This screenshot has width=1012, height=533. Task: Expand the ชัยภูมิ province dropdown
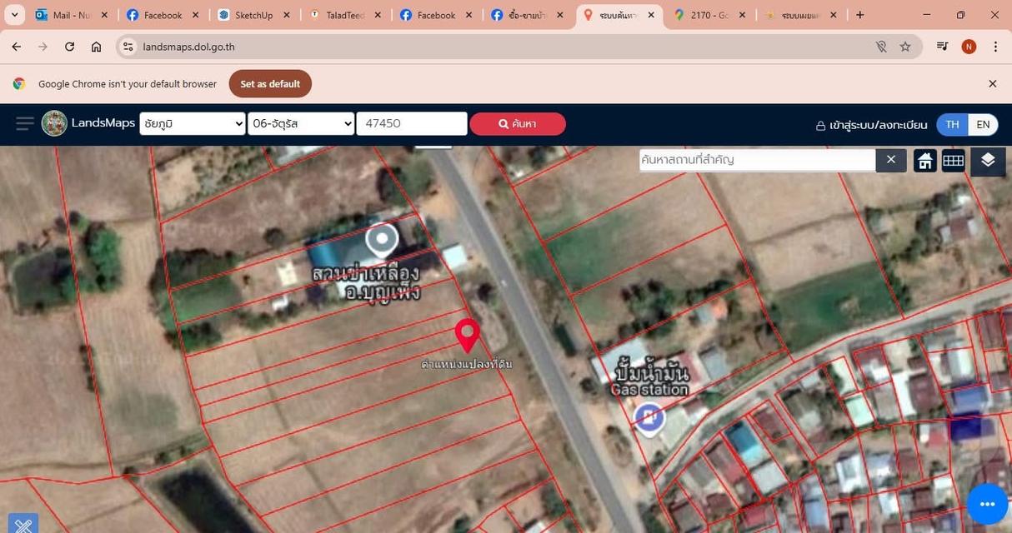point(193,123)
